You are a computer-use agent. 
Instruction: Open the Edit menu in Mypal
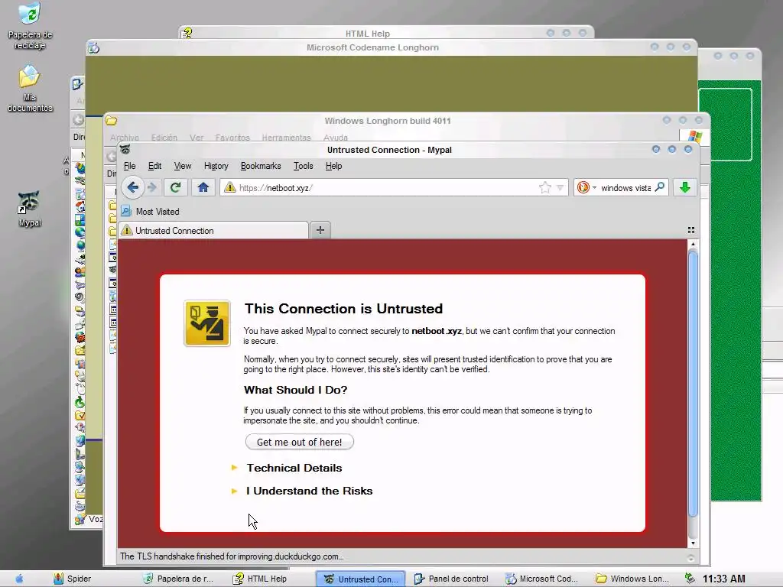pos(154,166)
